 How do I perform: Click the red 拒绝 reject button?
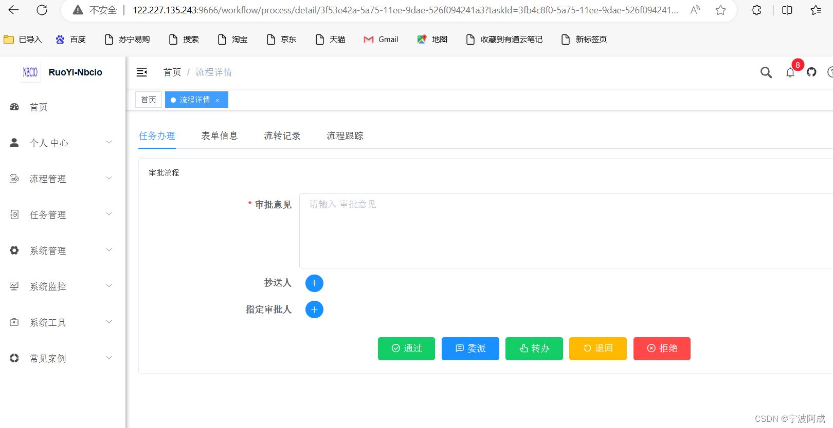click(662, 348)
